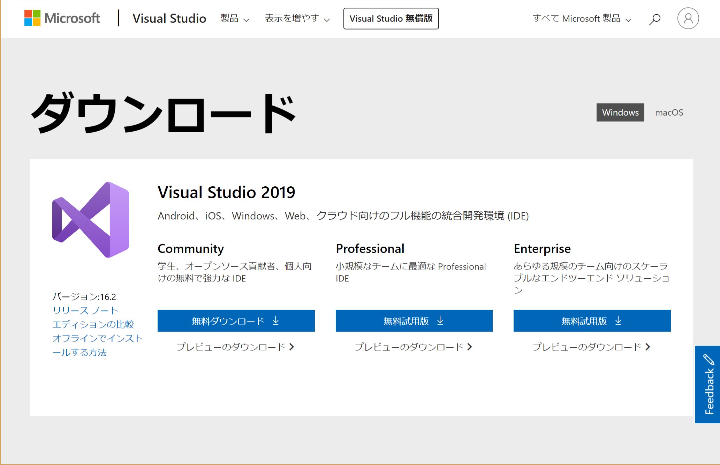Open Enterprise プレビューのダウンロード link
Image resolution: width=720 pixels, height=465 pixels.
[592, 347]
